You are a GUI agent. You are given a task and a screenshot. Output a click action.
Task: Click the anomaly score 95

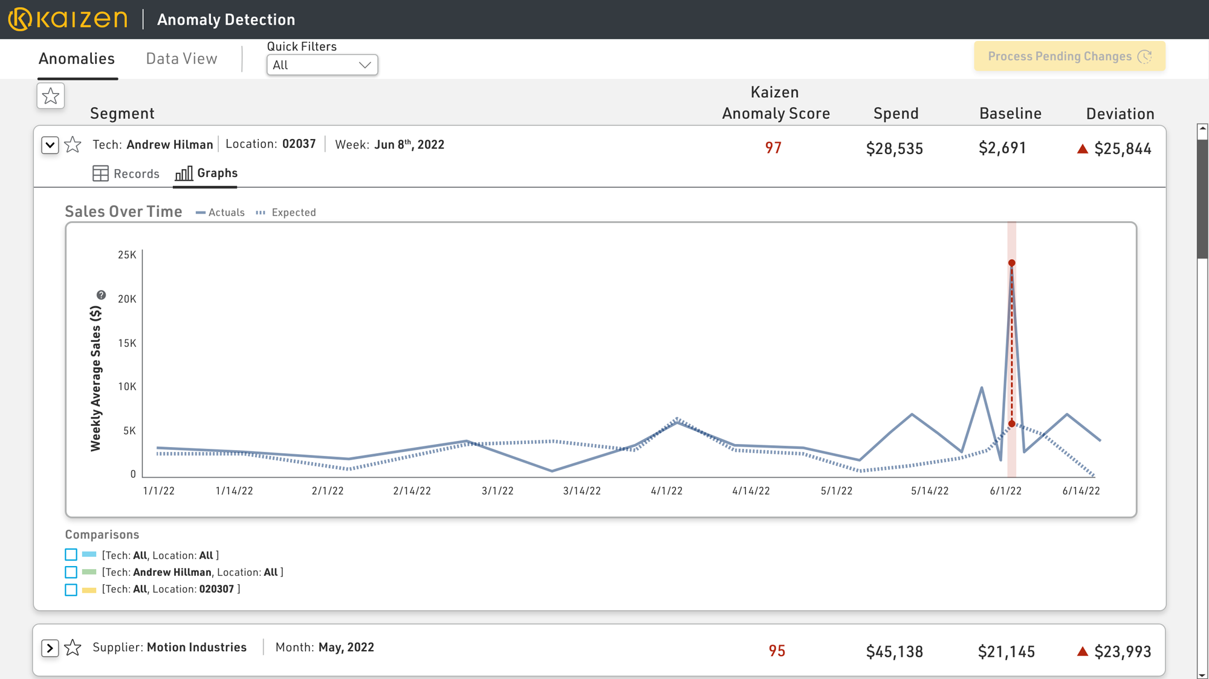(777, 651)
